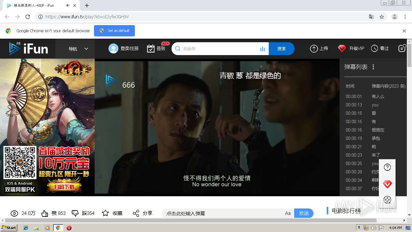412x232 pixels.
Task: Click the address bar URL
Action: pos(87,17)
